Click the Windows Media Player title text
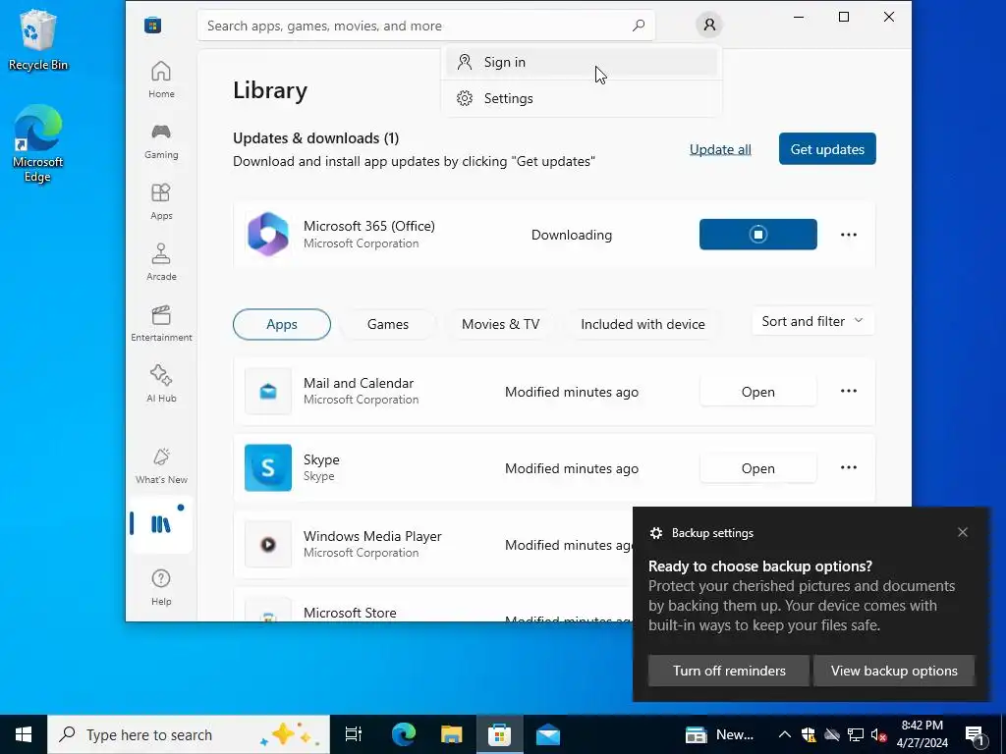The height and width of the screenshot is (754, 1006). [x=372, y=536]
